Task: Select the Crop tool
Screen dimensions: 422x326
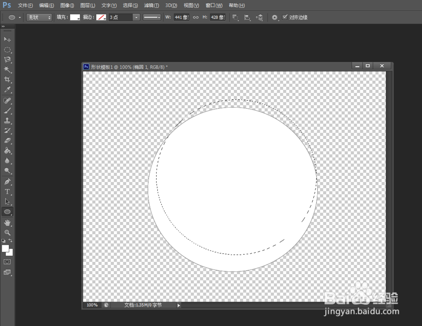Action: [7, 80]
